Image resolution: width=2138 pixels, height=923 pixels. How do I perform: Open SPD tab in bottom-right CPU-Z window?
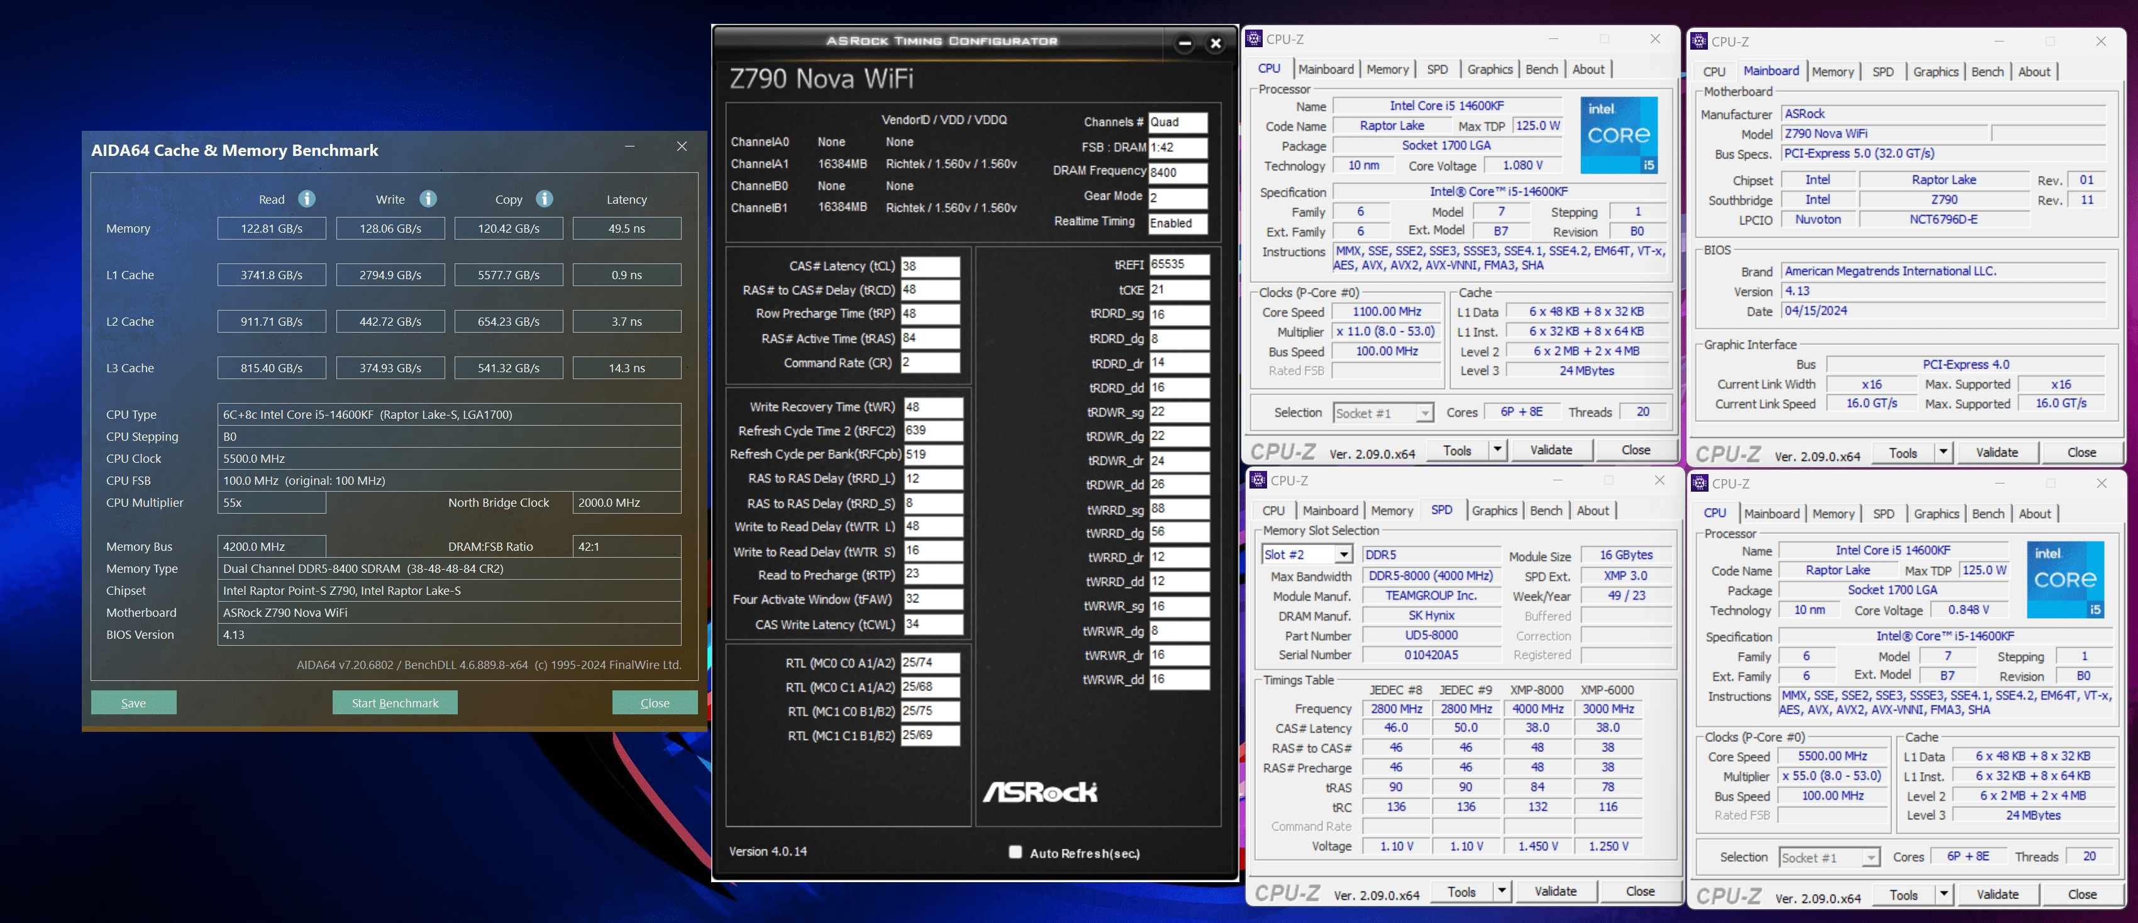1883,514
